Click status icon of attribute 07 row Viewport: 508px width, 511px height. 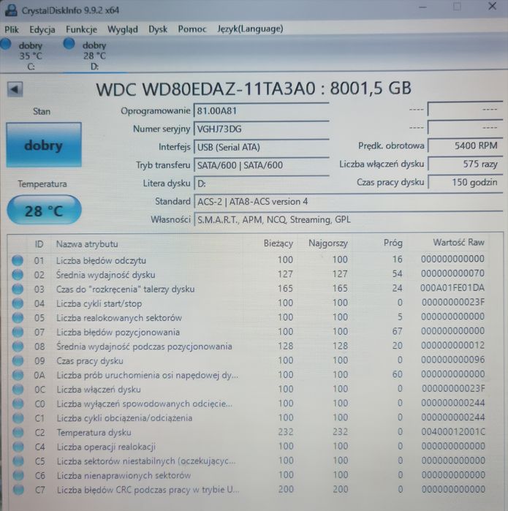18,332
